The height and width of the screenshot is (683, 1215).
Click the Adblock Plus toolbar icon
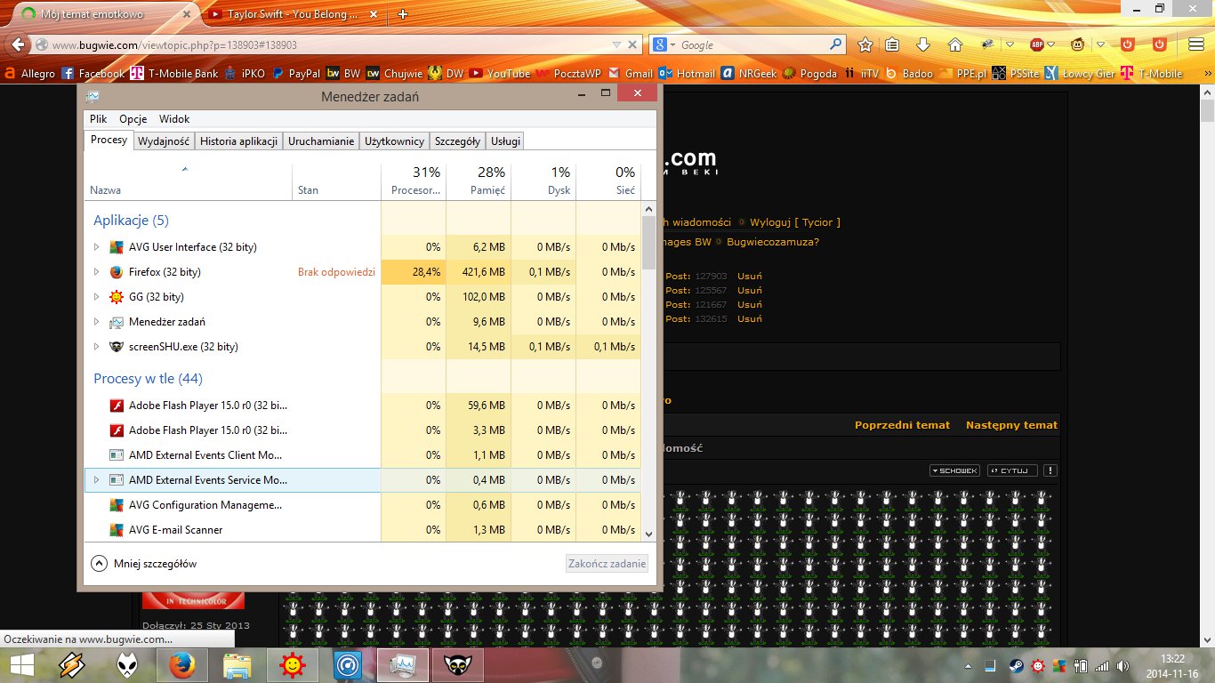click(1037, 44)
